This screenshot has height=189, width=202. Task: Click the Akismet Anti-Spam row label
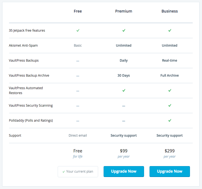(23, 46)
